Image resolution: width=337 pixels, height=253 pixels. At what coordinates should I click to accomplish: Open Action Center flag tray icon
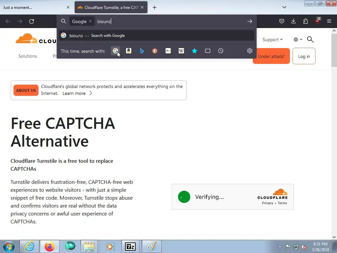click(288, 246)
